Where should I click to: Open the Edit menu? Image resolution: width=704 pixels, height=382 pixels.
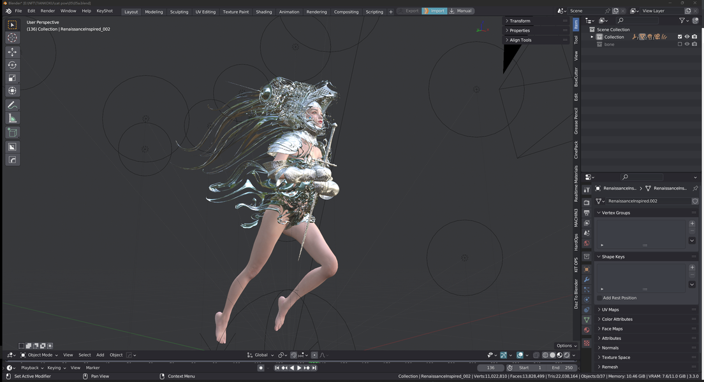click(x=31, y=11)
